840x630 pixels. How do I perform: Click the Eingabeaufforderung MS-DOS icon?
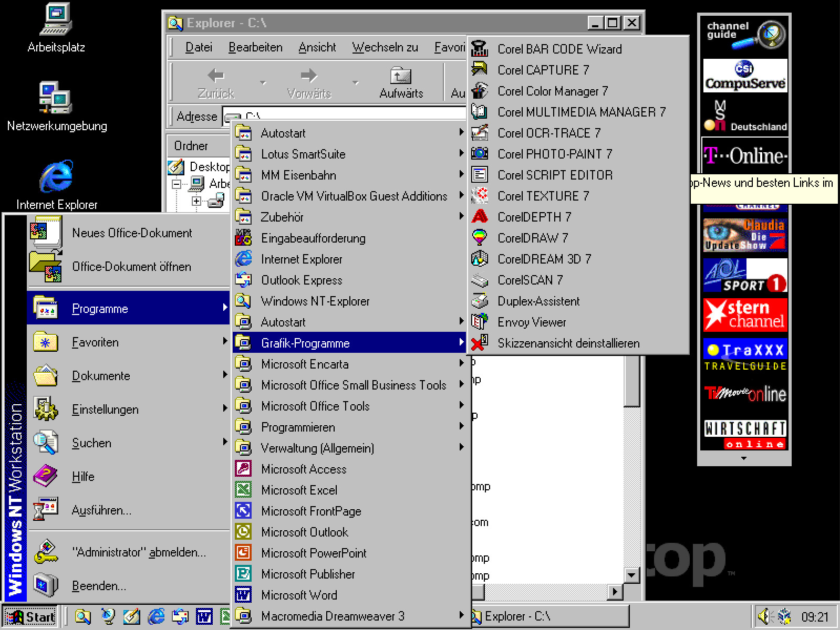(243, 238)
